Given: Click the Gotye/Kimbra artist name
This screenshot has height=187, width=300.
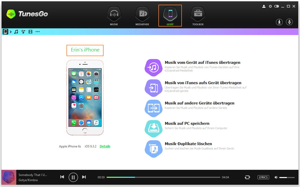Looking at the screenshot, I should tap(28, 180).
